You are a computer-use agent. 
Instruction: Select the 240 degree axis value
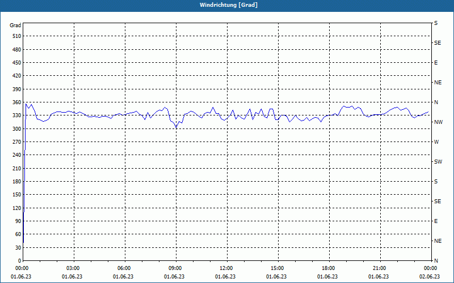coord(17,155)
